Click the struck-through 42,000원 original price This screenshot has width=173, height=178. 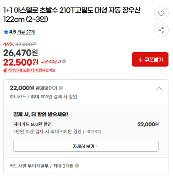[26, 44]
